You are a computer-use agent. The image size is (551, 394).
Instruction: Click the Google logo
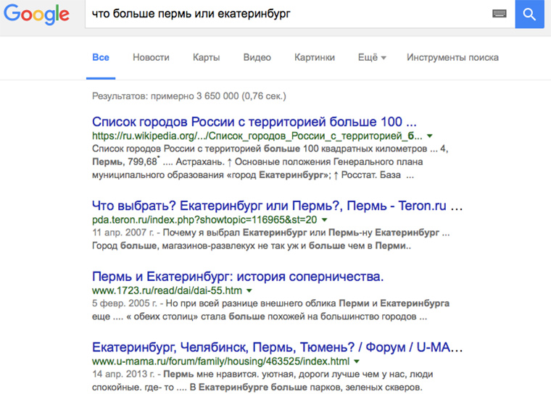click(36, 14)
